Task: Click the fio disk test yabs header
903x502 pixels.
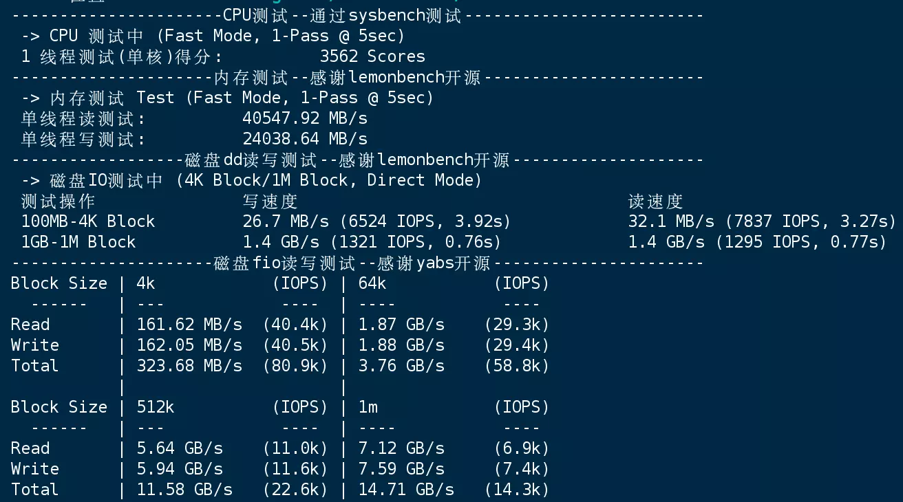Action: pos(352,263)
